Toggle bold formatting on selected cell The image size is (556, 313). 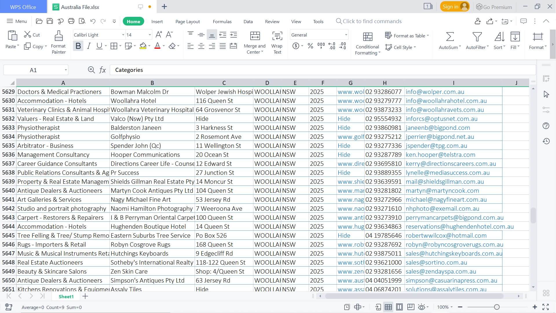point(78,46)
